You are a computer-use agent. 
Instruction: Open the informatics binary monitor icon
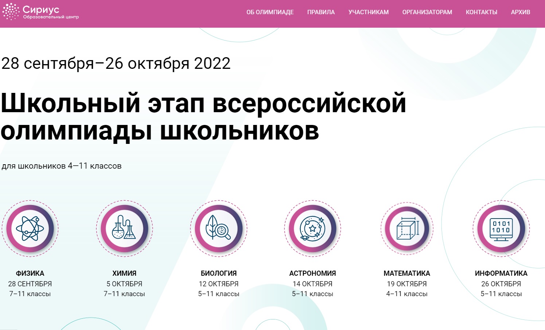[501, 229]
